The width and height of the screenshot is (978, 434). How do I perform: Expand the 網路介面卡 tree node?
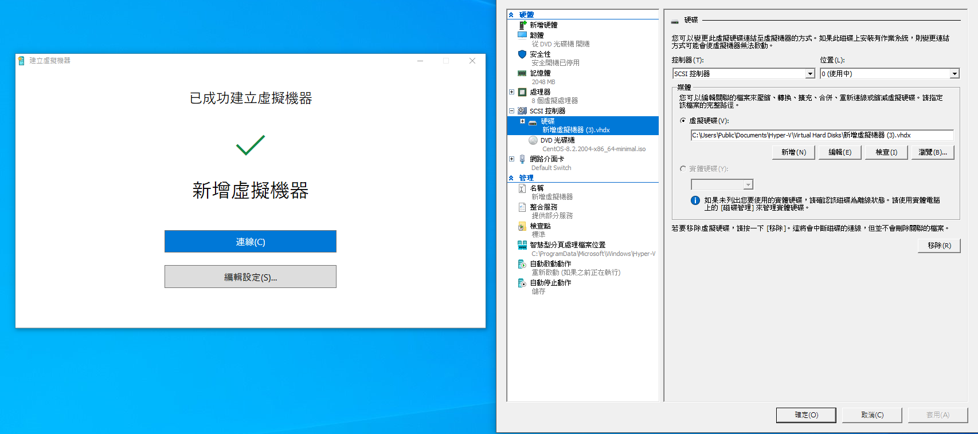(x=511, y=159)
